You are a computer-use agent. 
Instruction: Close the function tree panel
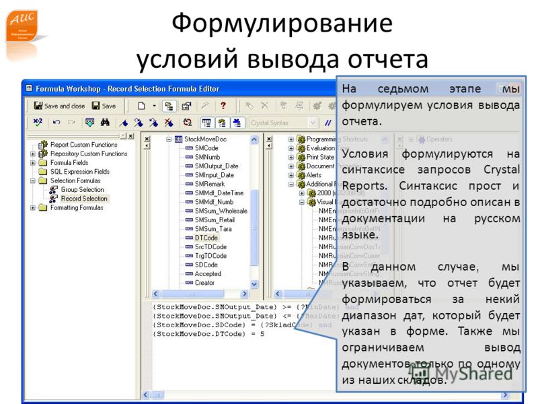270,139
